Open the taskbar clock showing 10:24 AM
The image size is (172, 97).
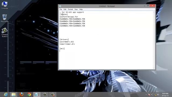(165, 95)
